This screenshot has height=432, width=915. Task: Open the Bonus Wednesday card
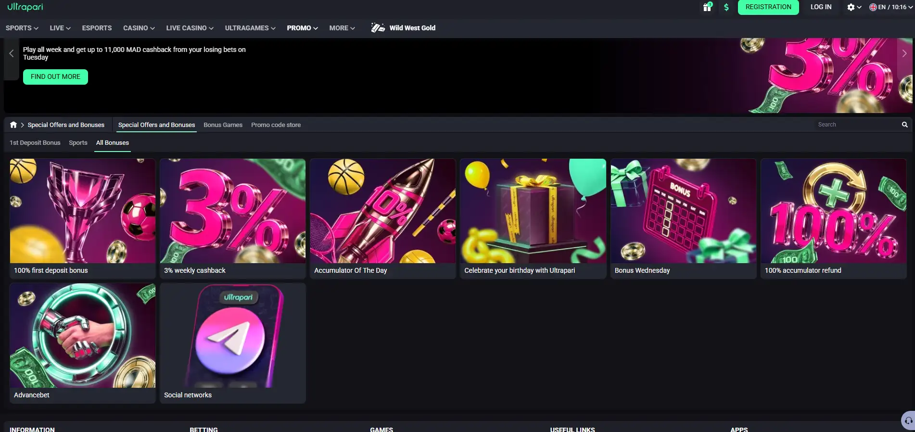684,218
